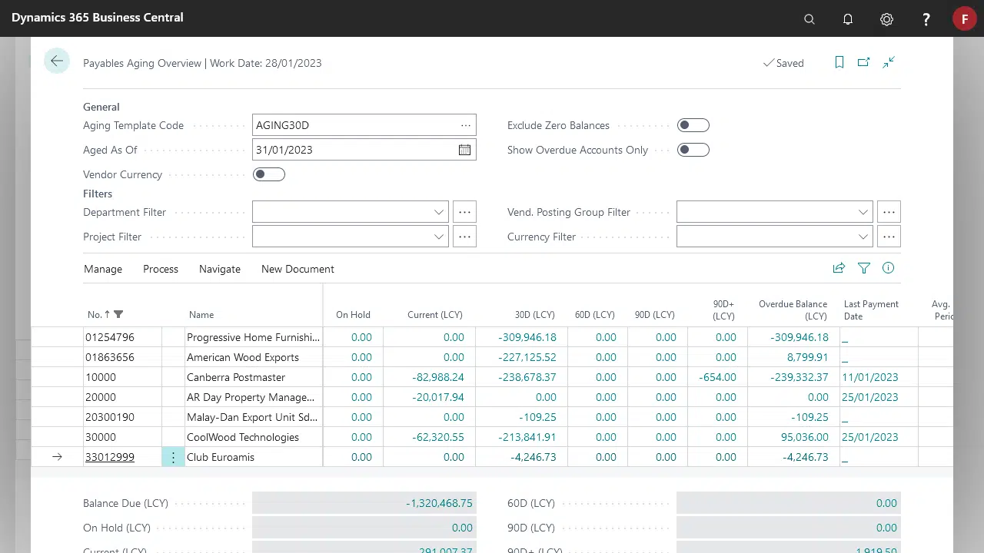Image resolution: width=984 pixels, height=553 pixels.
Task: Click the Aging Template Code field
Action: point(354,125)
